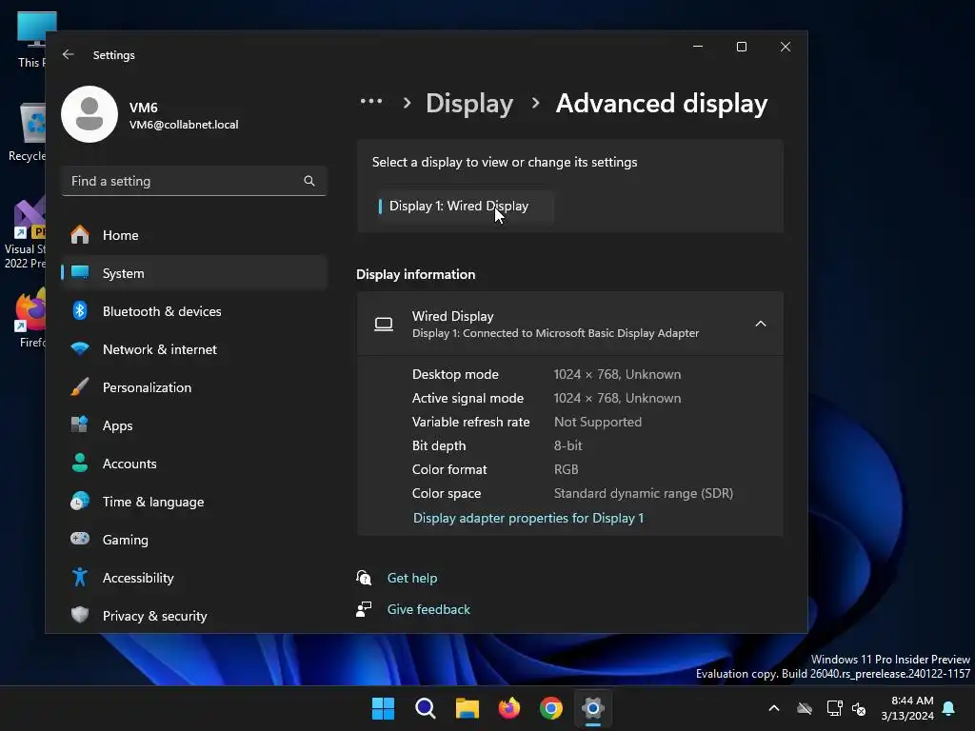Expand the breadcrumb ellipsis menu
The width and height of the screenshot is (975, 731).
(x=371, y=101)
